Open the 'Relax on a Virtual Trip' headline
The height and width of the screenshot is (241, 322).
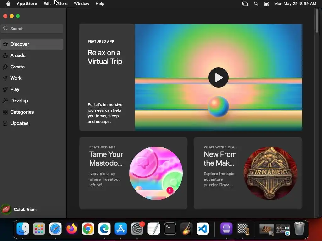point(105,57)
